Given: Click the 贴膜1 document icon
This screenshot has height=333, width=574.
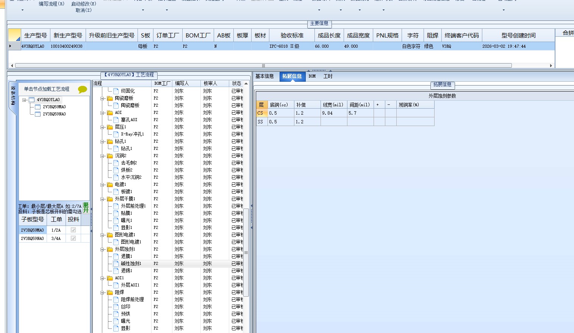Looking at the screenshot, I should (x=116, y=213).
